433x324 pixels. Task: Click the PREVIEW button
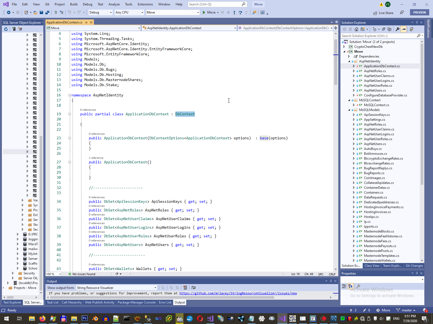419,12
